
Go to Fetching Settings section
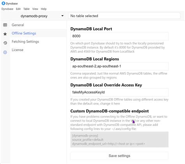(25, 42)
